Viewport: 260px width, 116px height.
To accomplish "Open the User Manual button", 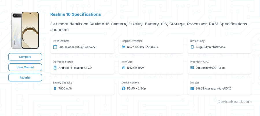I will tap(25, 67).
